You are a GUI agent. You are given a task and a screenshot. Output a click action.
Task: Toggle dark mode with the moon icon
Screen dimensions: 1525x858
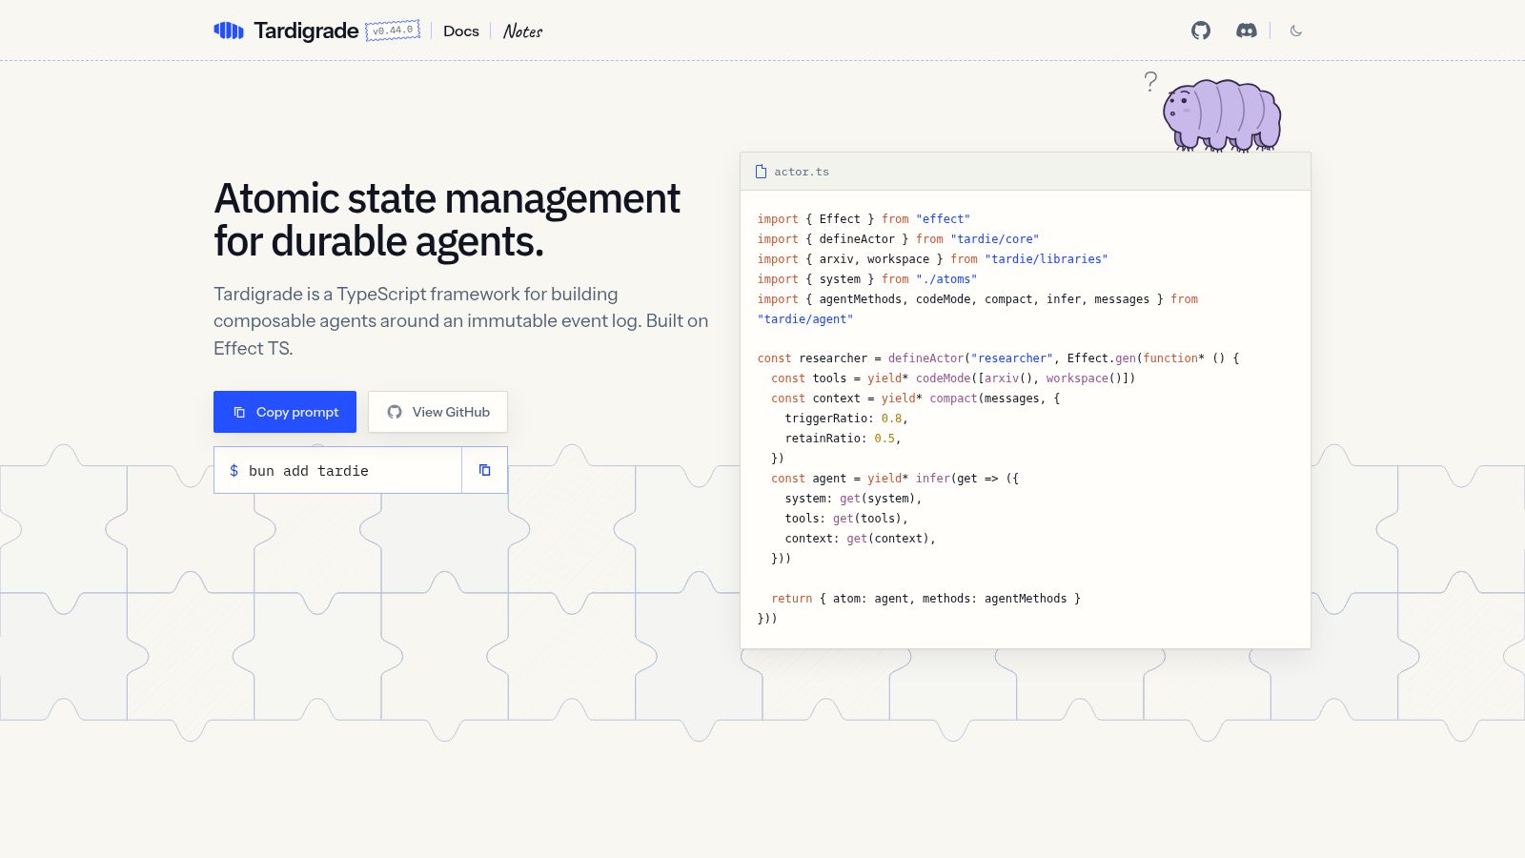(1296, 31)
